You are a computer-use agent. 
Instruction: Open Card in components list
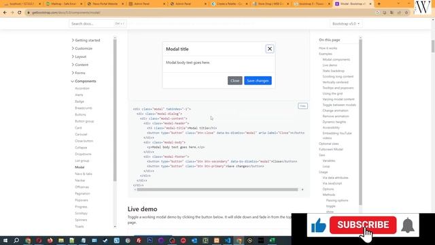click(x=78, y=128)
